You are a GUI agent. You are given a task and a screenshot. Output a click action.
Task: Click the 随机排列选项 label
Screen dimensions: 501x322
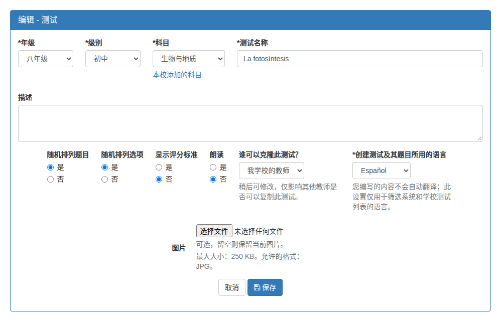pos(122,155)
